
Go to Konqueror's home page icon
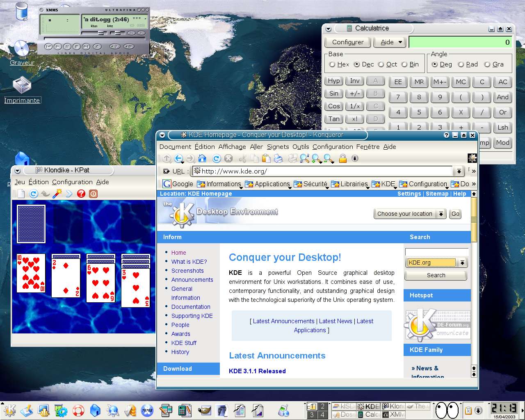click(202, 159)
